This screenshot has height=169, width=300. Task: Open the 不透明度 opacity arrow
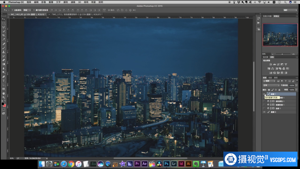tap(297, 85)
